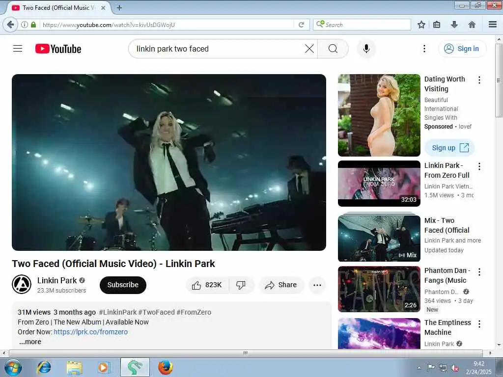503x377 pixels.
Task: Dislike the Two Faced video
Action: click(x=241, y=285)
